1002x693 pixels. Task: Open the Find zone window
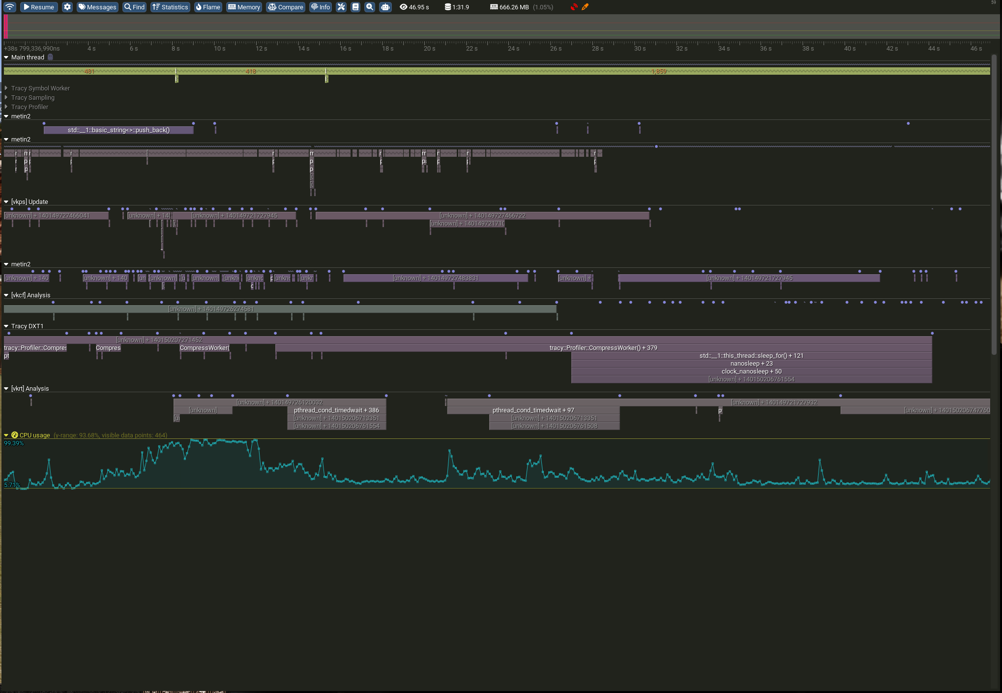point(134,7)
